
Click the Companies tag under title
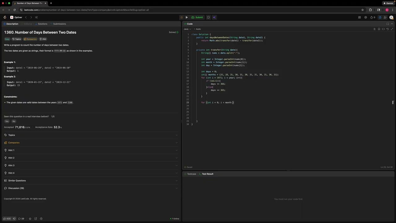pyautogui.click(x=30, y=39)
